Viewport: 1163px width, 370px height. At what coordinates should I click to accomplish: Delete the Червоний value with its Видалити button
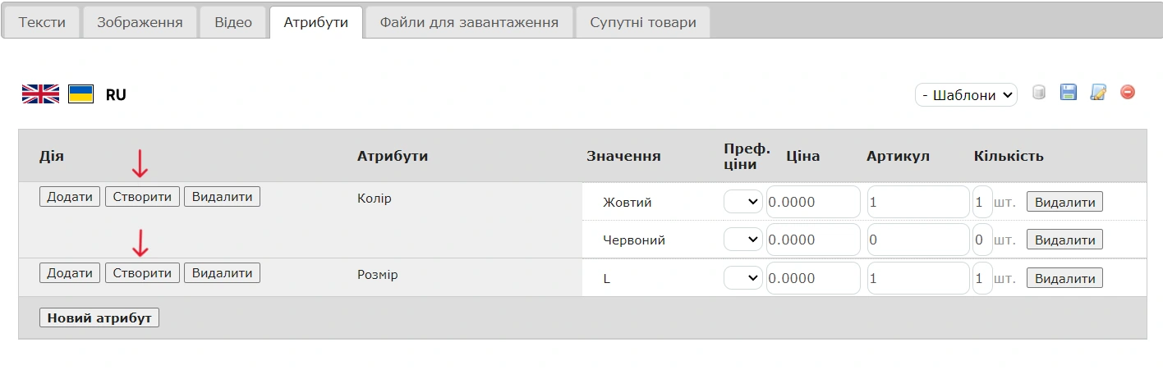tap(1064, 240)
